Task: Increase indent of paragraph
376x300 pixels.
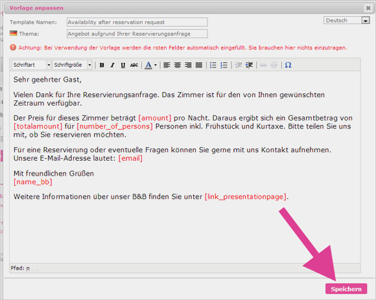Action: [249, 65]
